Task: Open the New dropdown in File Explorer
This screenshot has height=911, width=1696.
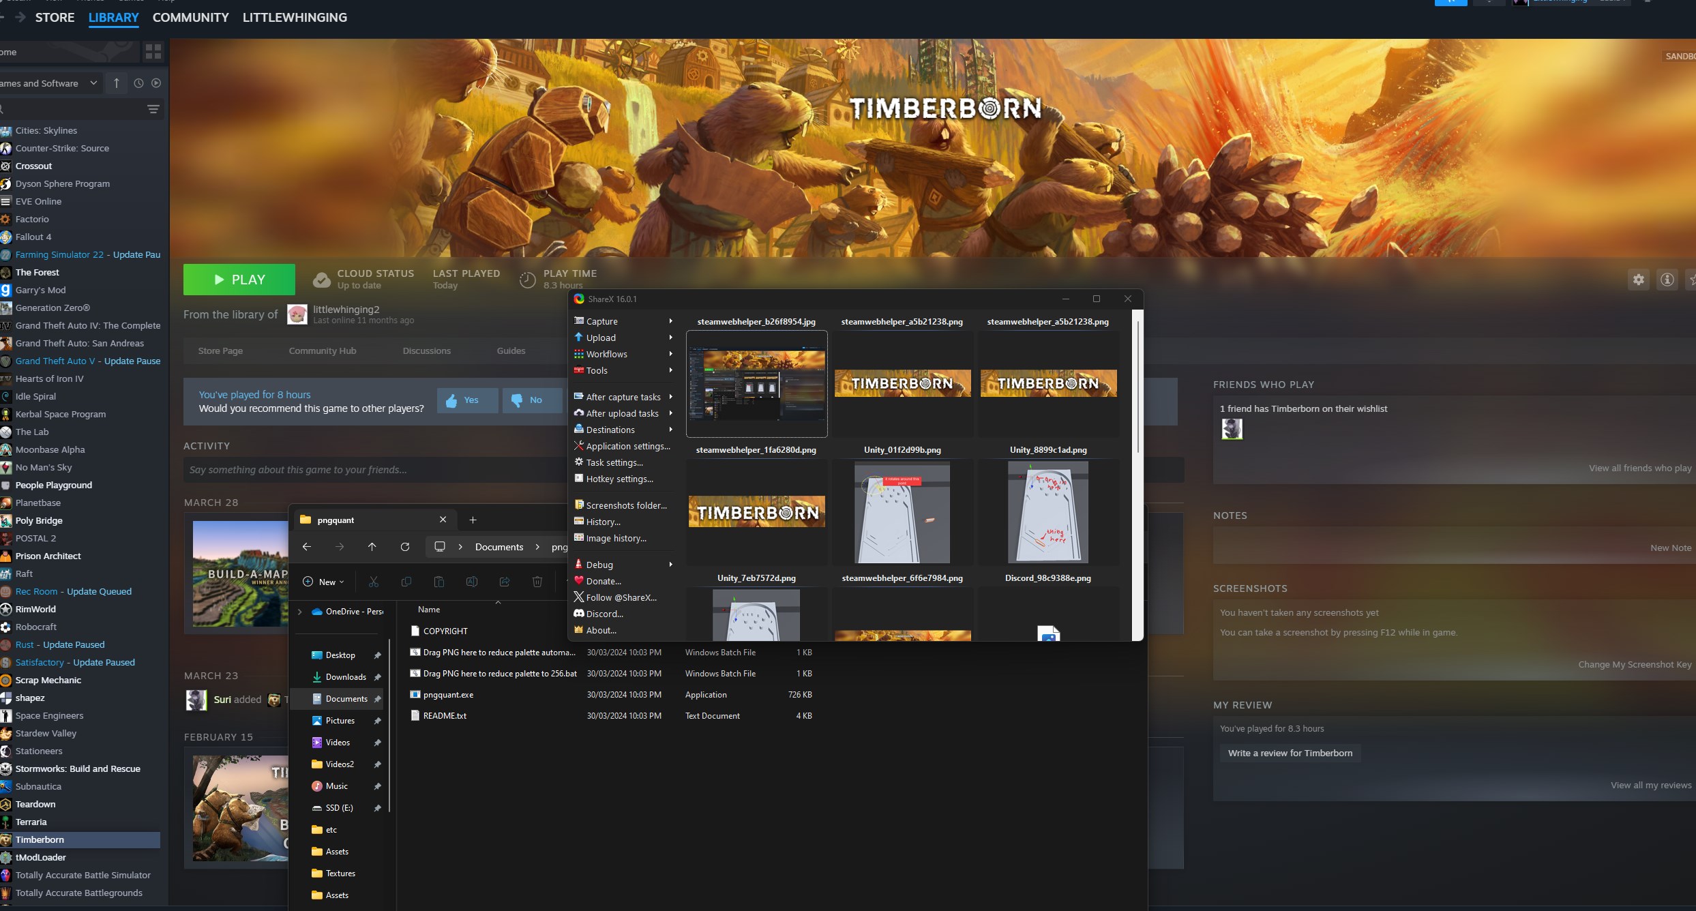Action: point(325,582)
